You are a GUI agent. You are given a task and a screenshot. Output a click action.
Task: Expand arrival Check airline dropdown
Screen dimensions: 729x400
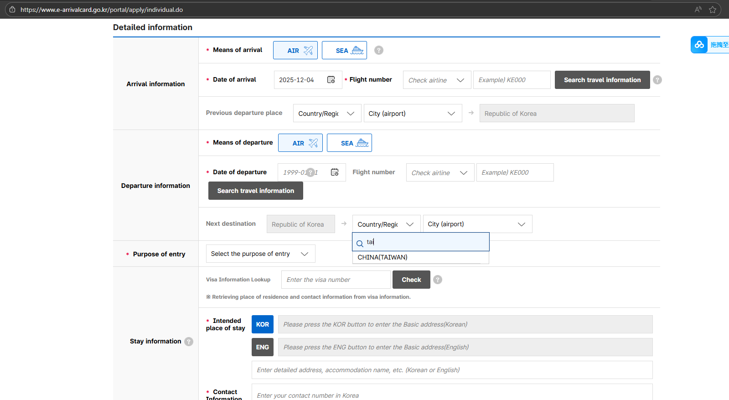pyautogui.click(x=437, y=80)
